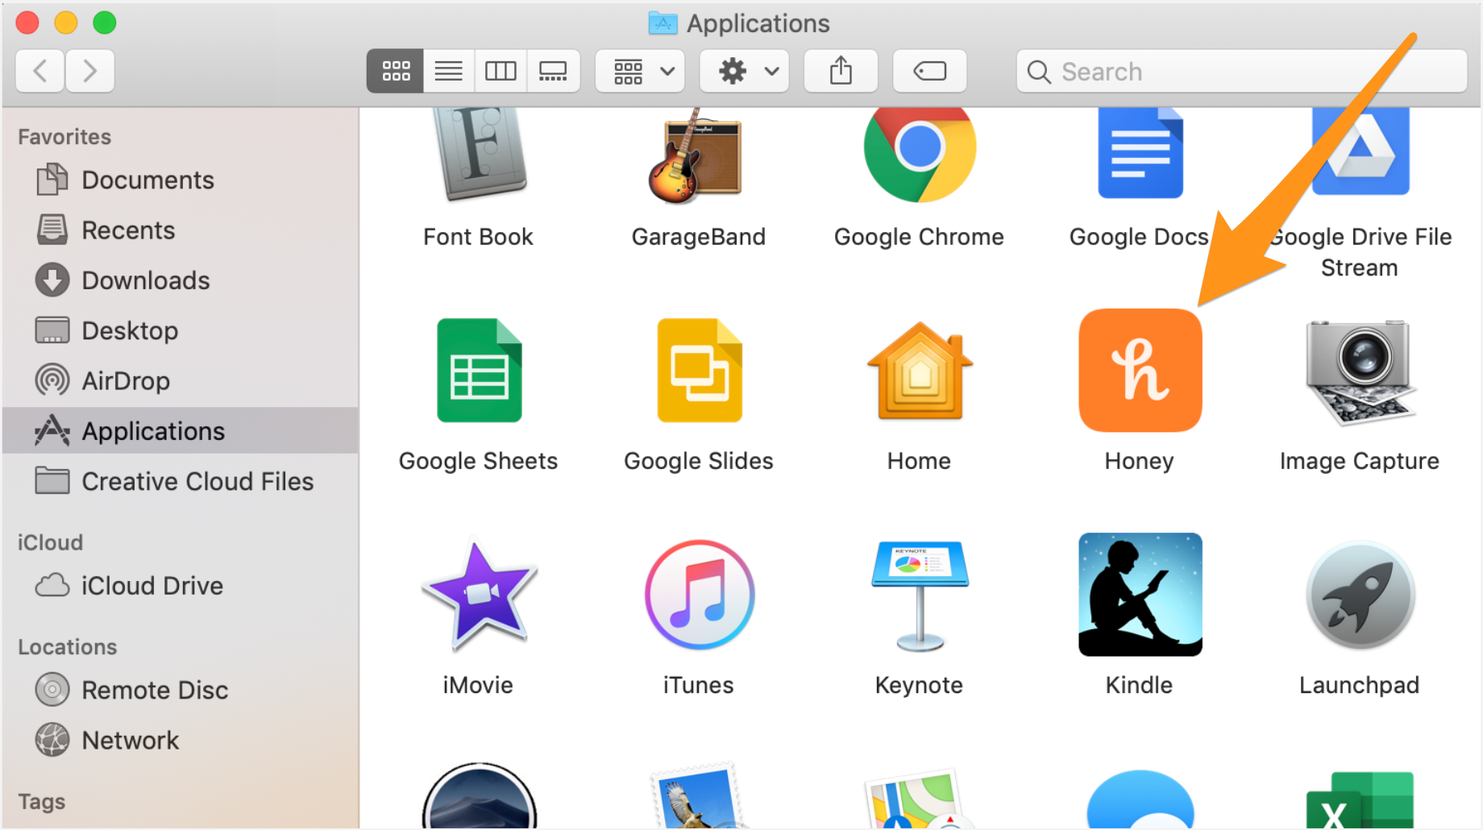
Task: Go forward with the right arrow
Action: [x=89, y=71]
